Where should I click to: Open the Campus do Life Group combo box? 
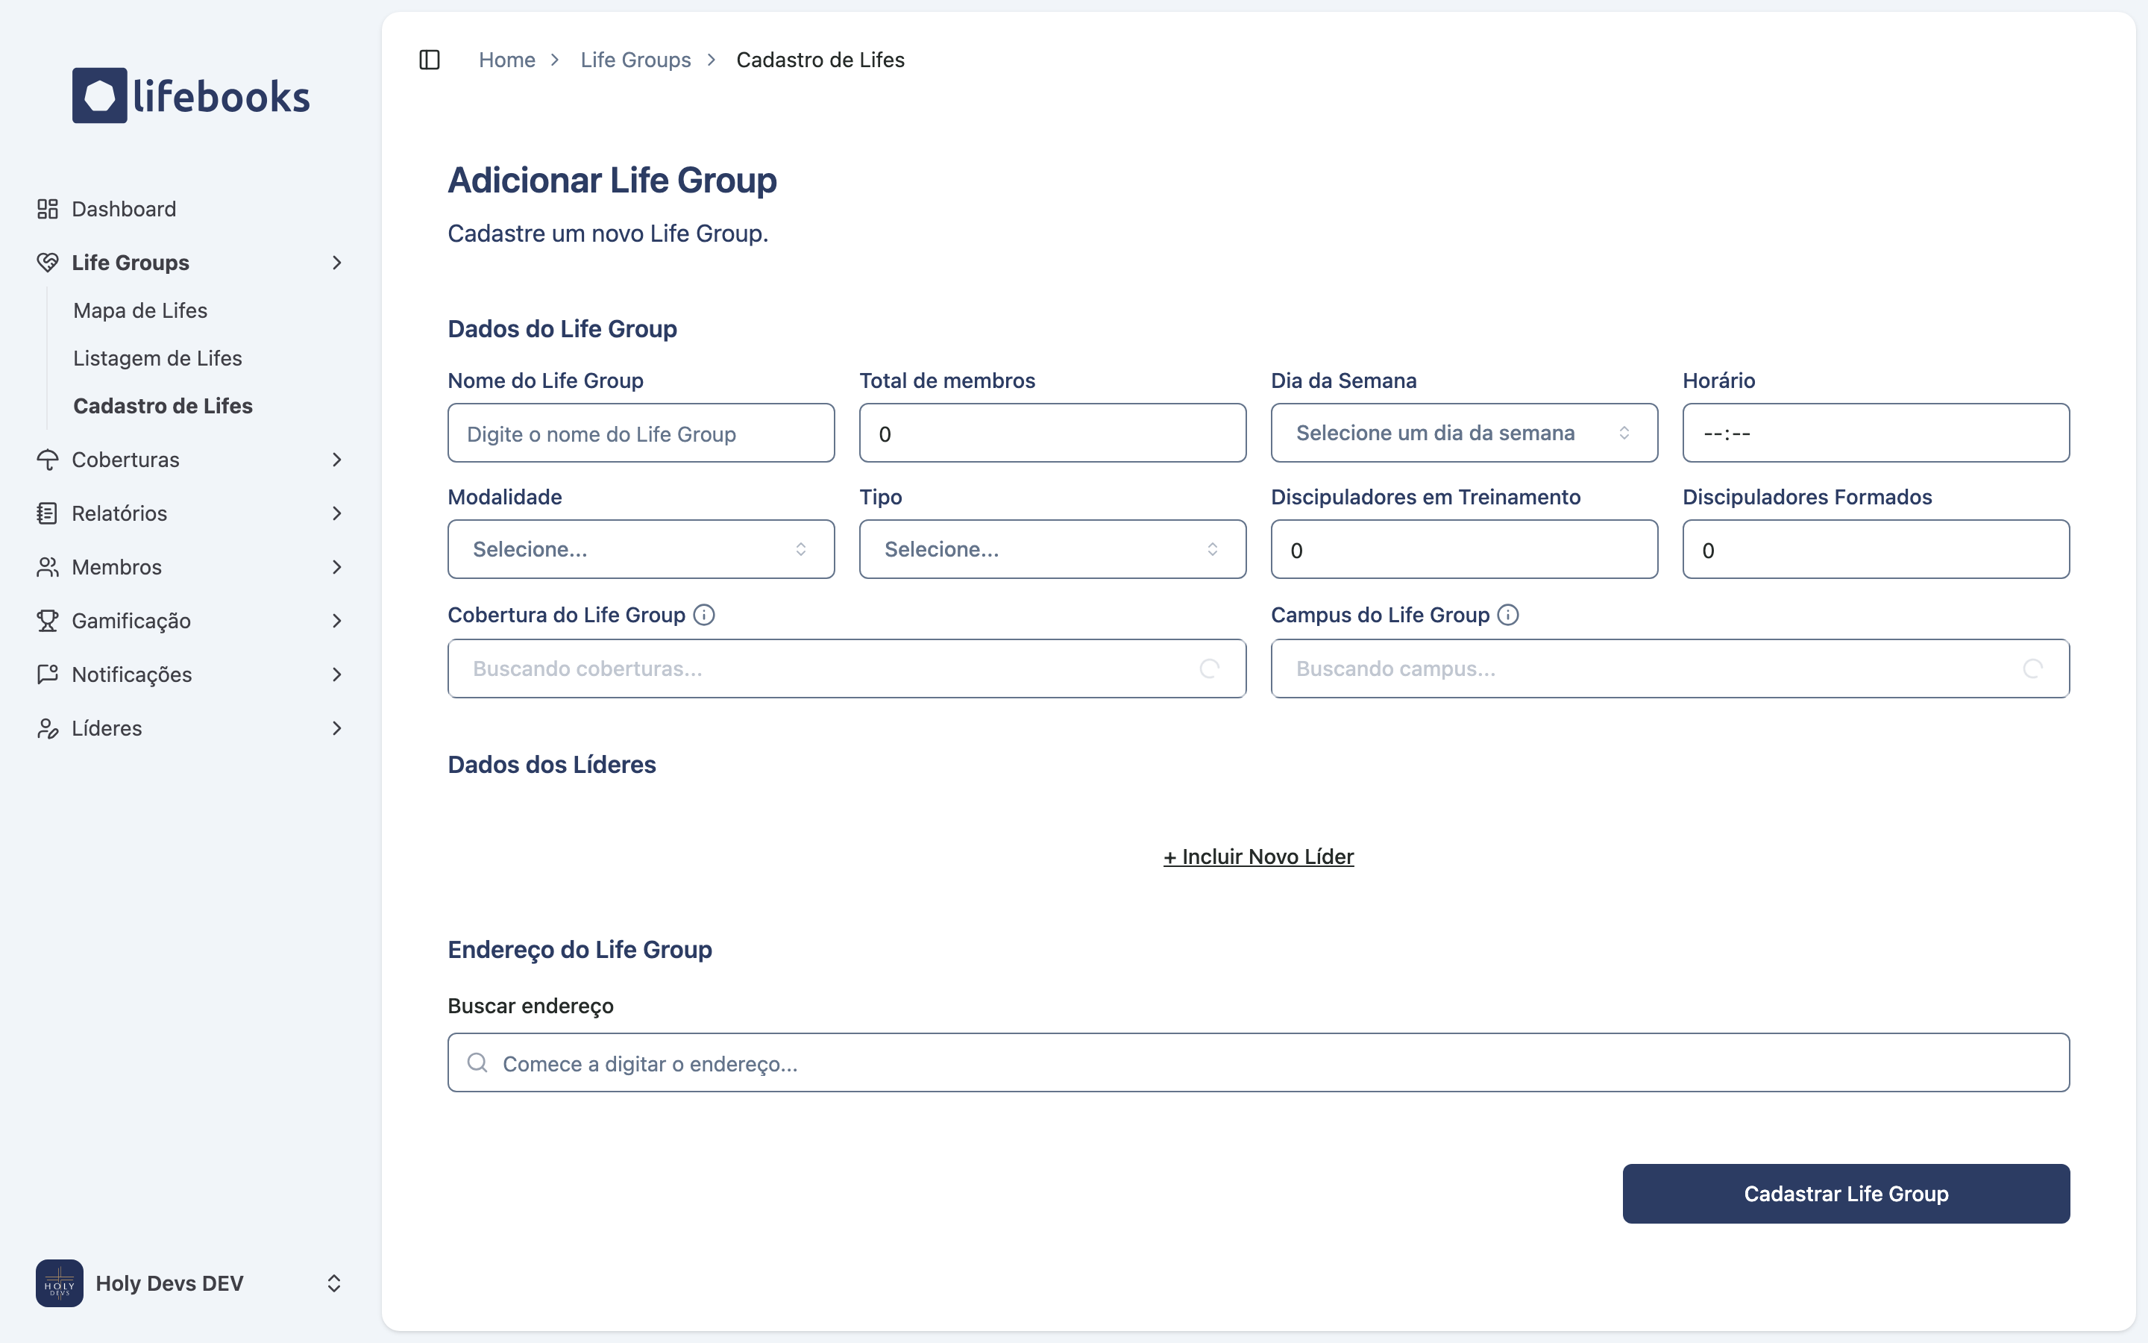(x=1670, y=668)
